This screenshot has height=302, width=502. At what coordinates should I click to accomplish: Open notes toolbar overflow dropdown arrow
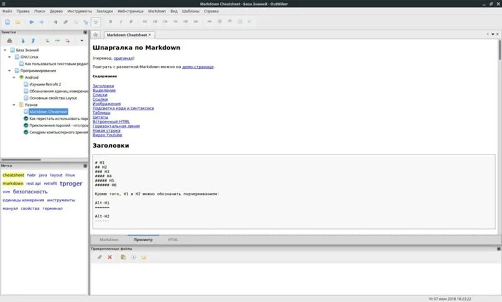(81, 40)
